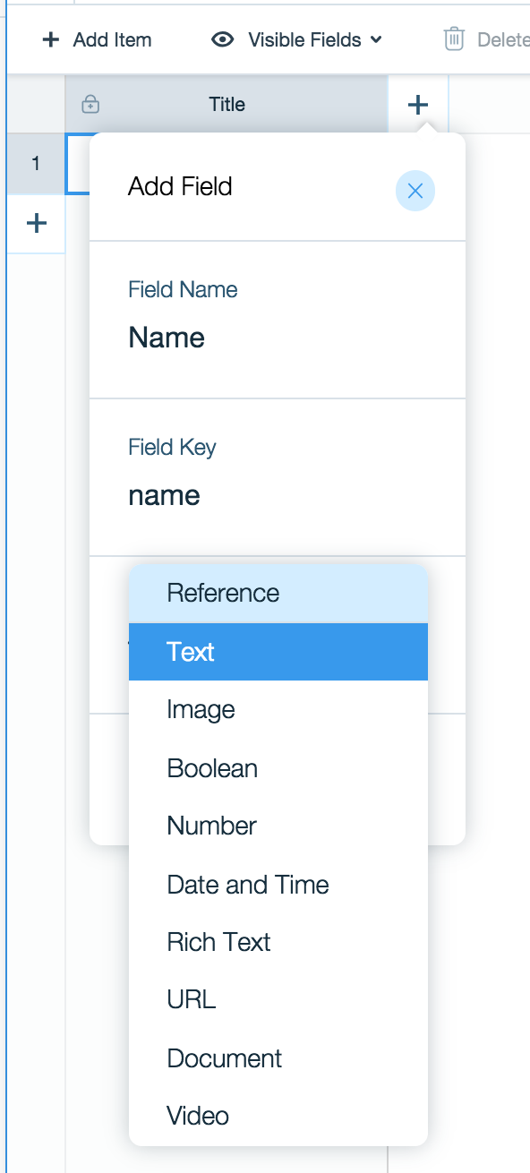Dismiss the Add Field dialog via the X
Image resolution: width=530 pixels, height=1173 pixels.
[x=415, y=191]
